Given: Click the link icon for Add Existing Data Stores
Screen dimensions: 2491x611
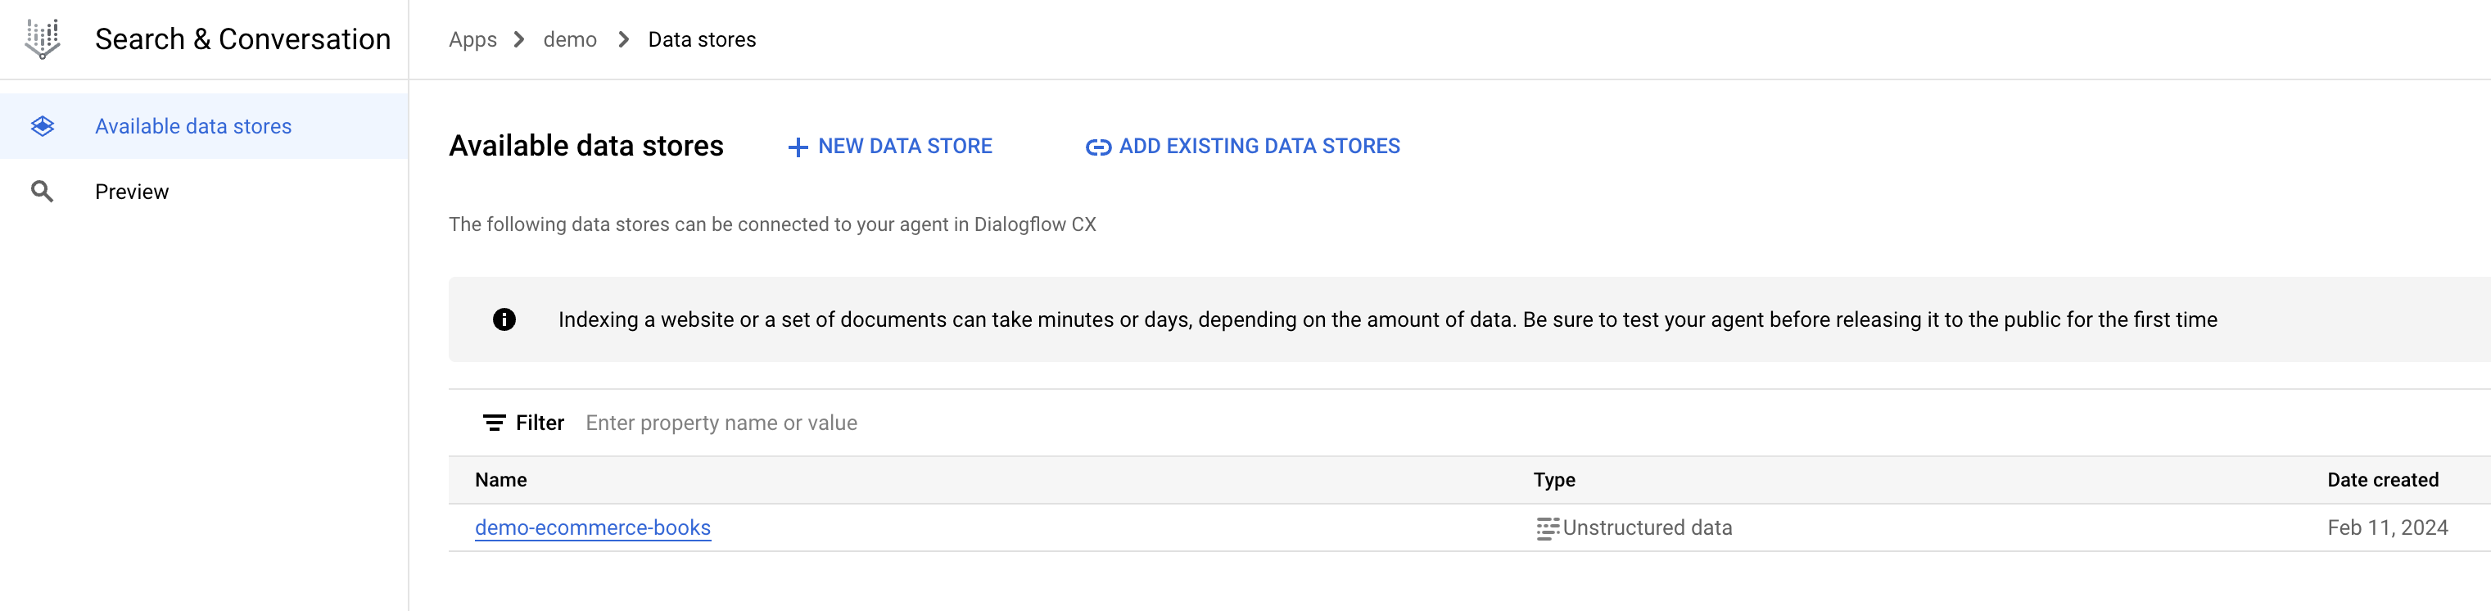Looking at the screenshot, I should pyautogui.click(x=1097, y=147).
